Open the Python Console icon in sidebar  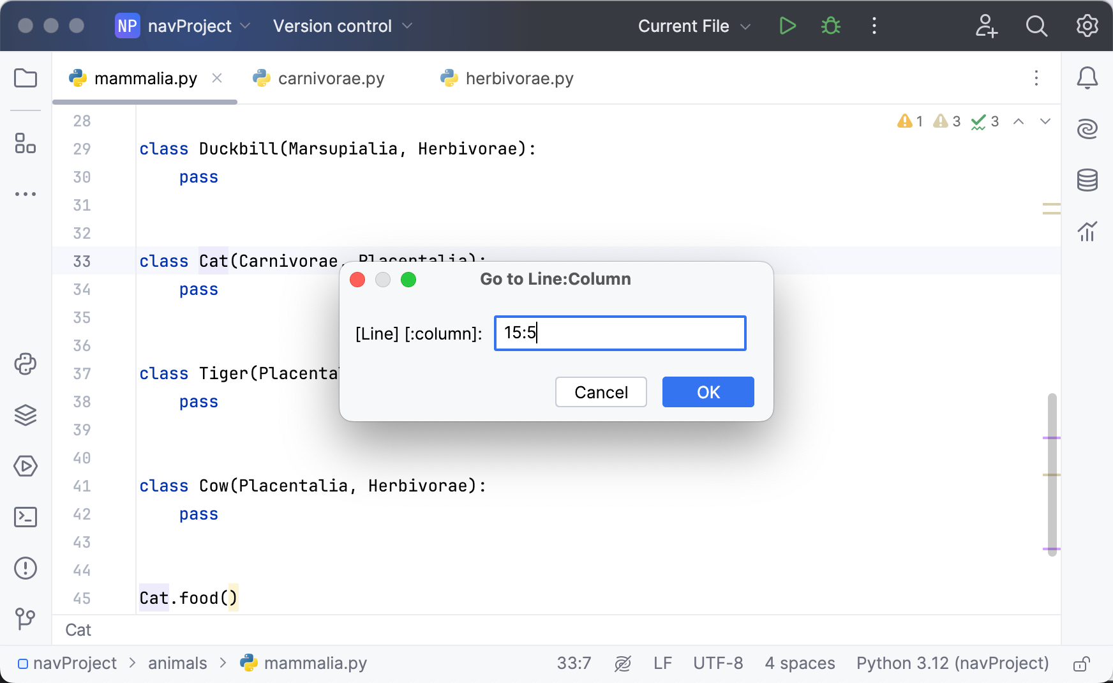26,364
